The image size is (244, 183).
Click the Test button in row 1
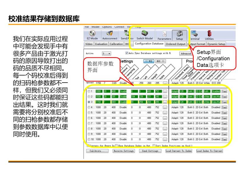(224, 91)
